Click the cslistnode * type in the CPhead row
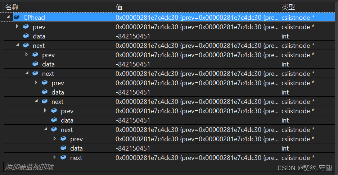Viewport: 338px width, 175px height. click(x=298, y=18)
